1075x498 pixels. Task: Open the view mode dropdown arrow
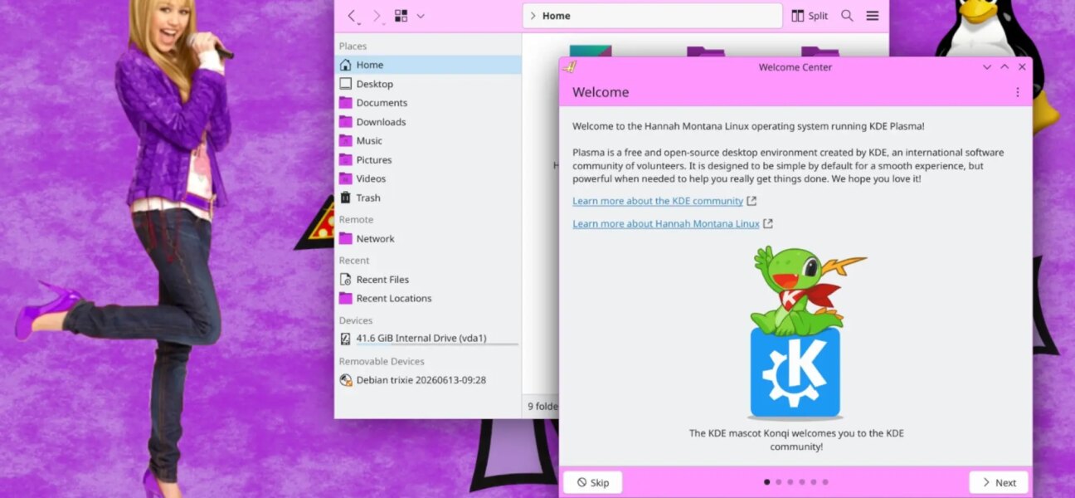coord(421,16)
